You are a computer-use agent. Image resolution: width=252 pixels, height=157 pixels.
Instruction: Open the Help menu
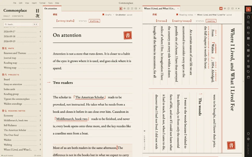[x=57, y=3]
